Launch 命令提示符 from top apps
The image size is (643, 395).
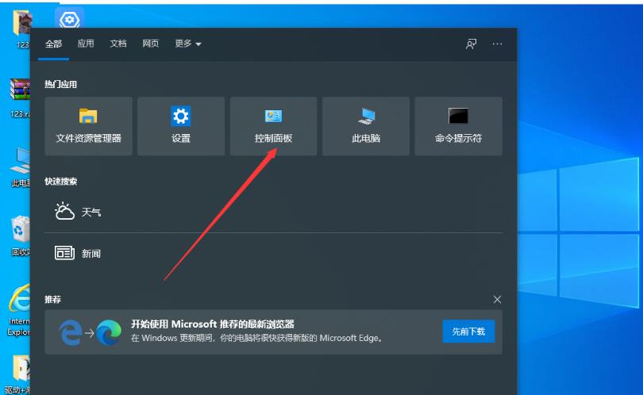[x=458, y=126]
